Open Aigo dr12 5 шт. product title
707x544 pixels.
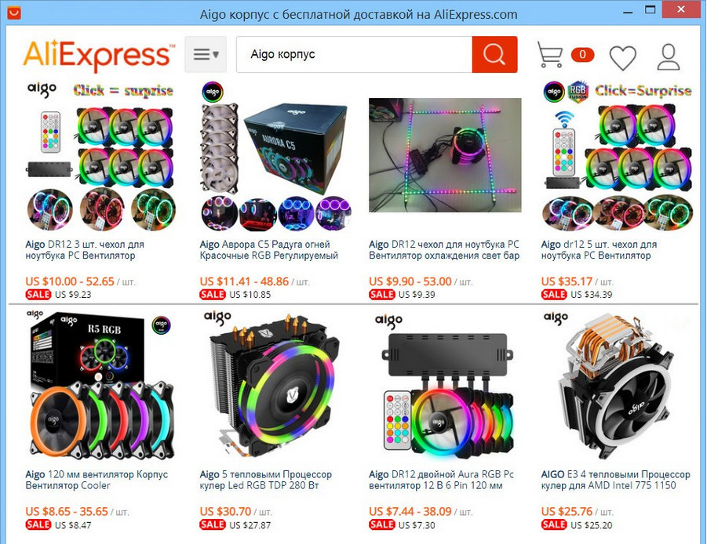pyautogui.click(x=599, y=250)
